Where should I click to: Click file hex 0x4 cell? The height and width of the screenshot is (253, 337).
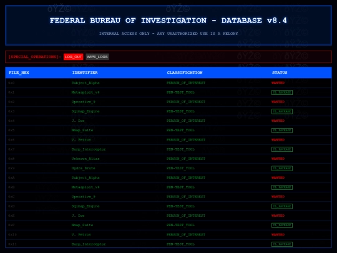tap(11, 121)
